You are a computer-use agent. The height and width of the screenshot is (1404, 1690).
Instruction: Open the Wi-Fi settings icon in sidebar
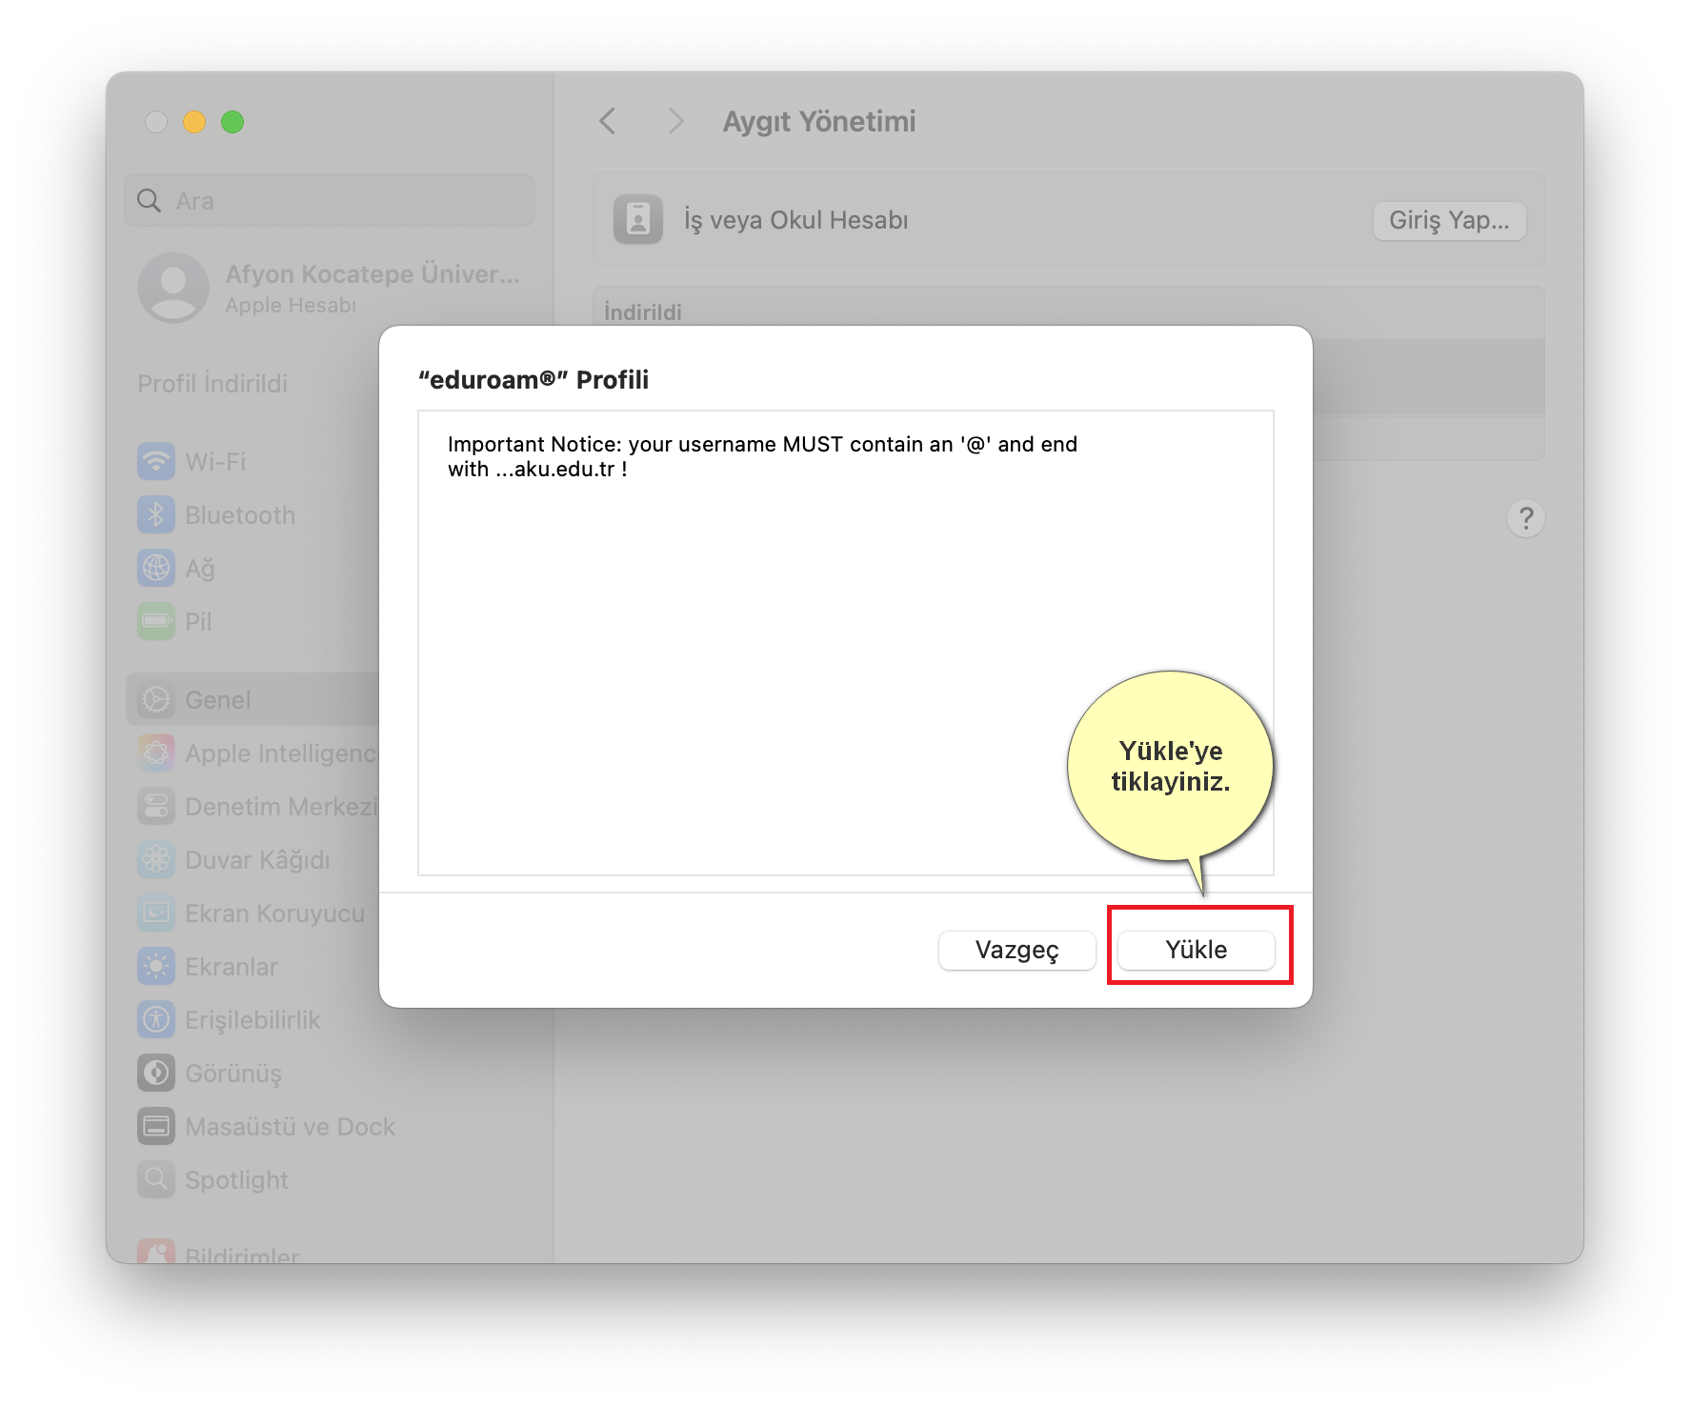[x=156, y=462]
